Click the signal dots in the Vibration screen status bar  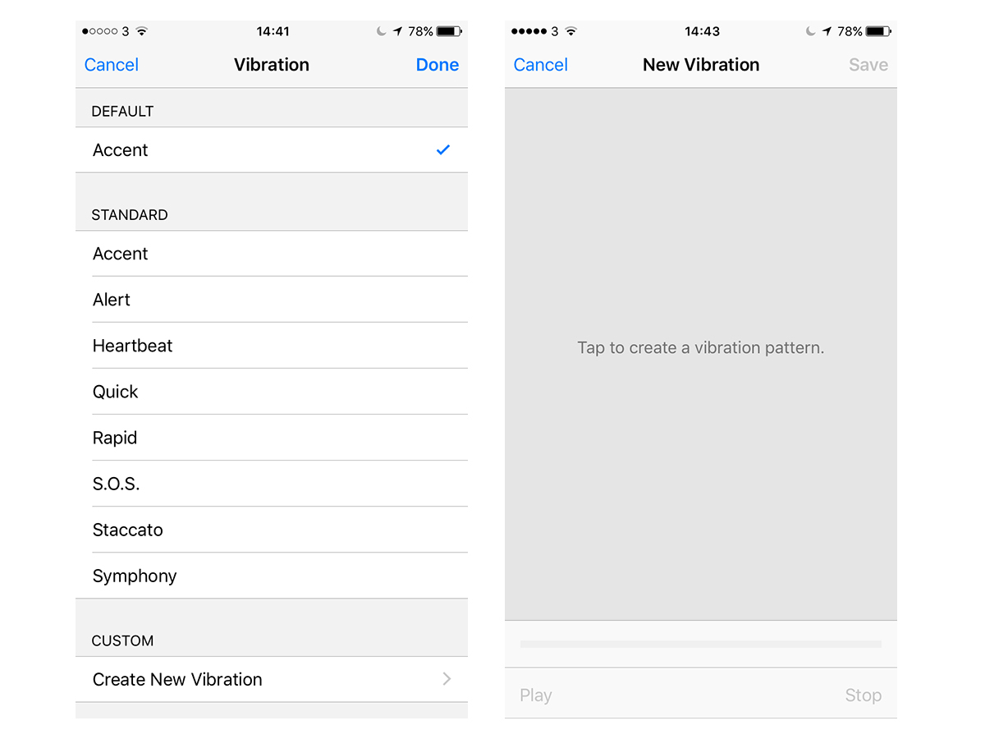(x=100, y=31)
